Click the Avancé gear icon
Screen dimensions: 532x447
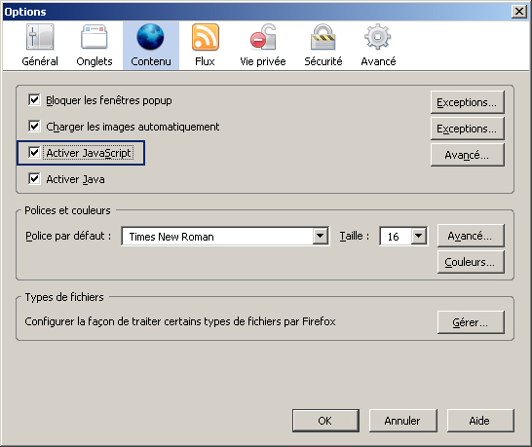point(378,37)
